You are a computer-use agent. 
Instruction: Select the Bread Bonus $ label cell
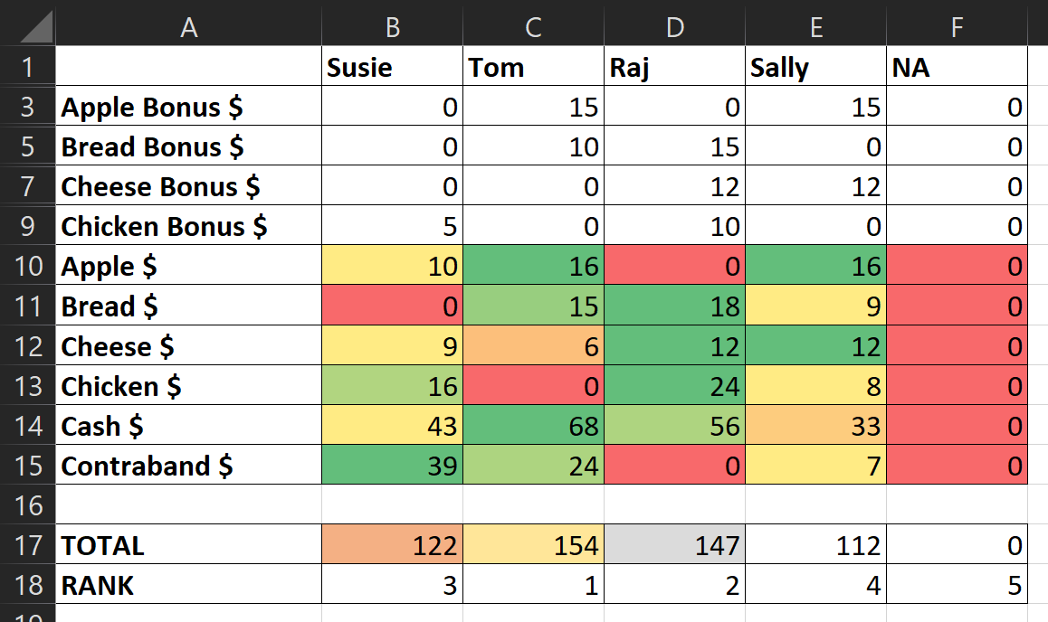188,146
